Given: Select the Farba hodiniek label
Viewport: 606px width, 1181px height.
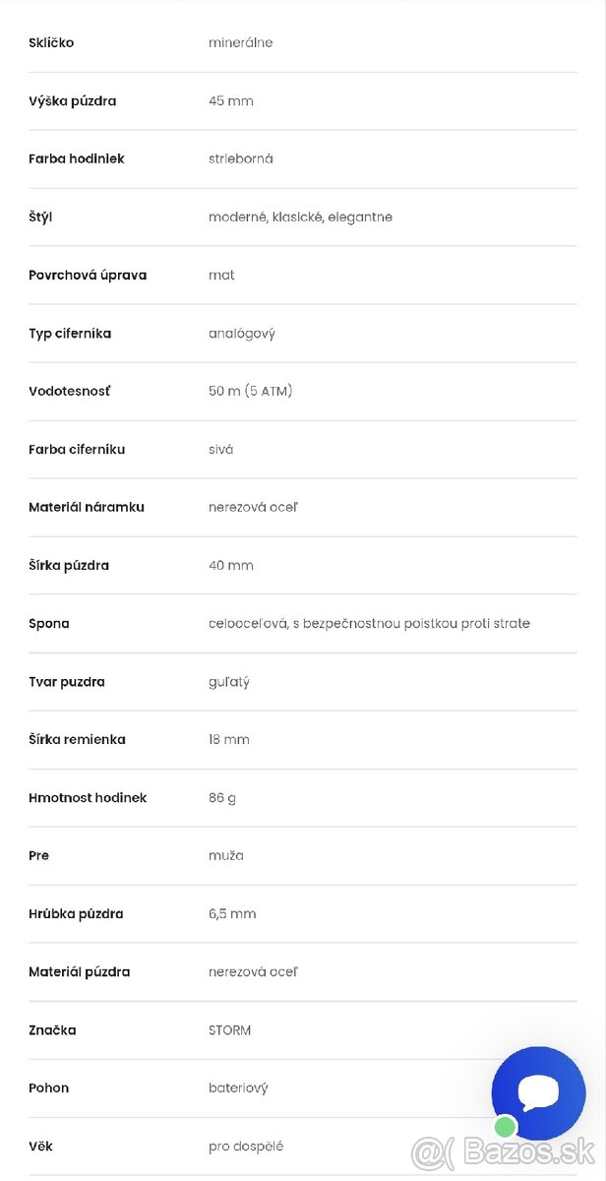Looking at the screenshot, I should [x=77, y=159].
